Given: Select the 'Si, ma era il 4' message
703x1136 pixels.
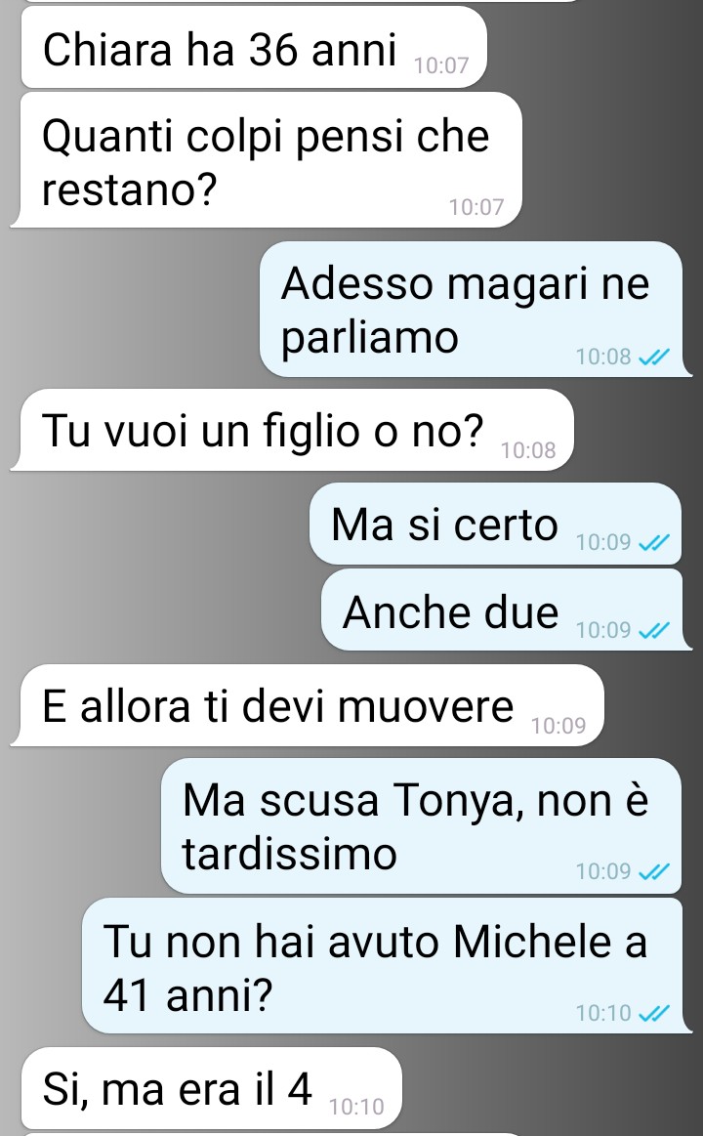Looking at the screenshot, I should point(211,1087).
